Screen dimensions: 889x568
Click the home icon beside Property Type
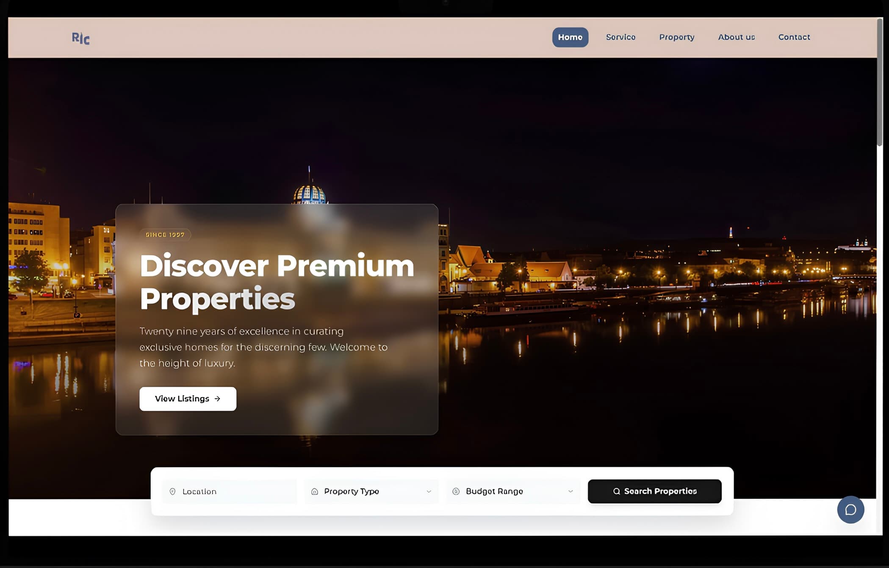314,491
